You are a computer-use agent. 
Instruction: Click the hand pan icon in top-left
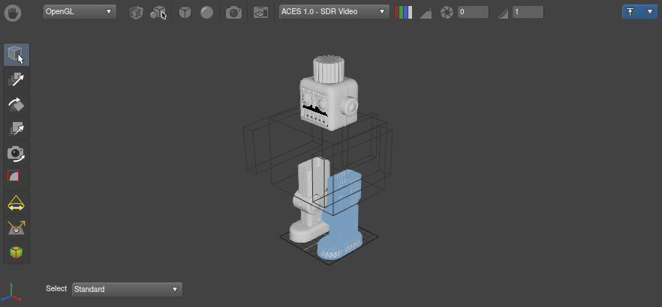[x=15, y=12]
